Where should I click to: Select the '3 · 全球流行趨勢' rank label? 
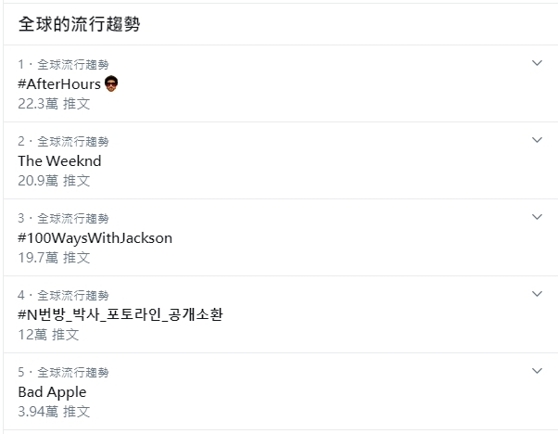(63, 218)
